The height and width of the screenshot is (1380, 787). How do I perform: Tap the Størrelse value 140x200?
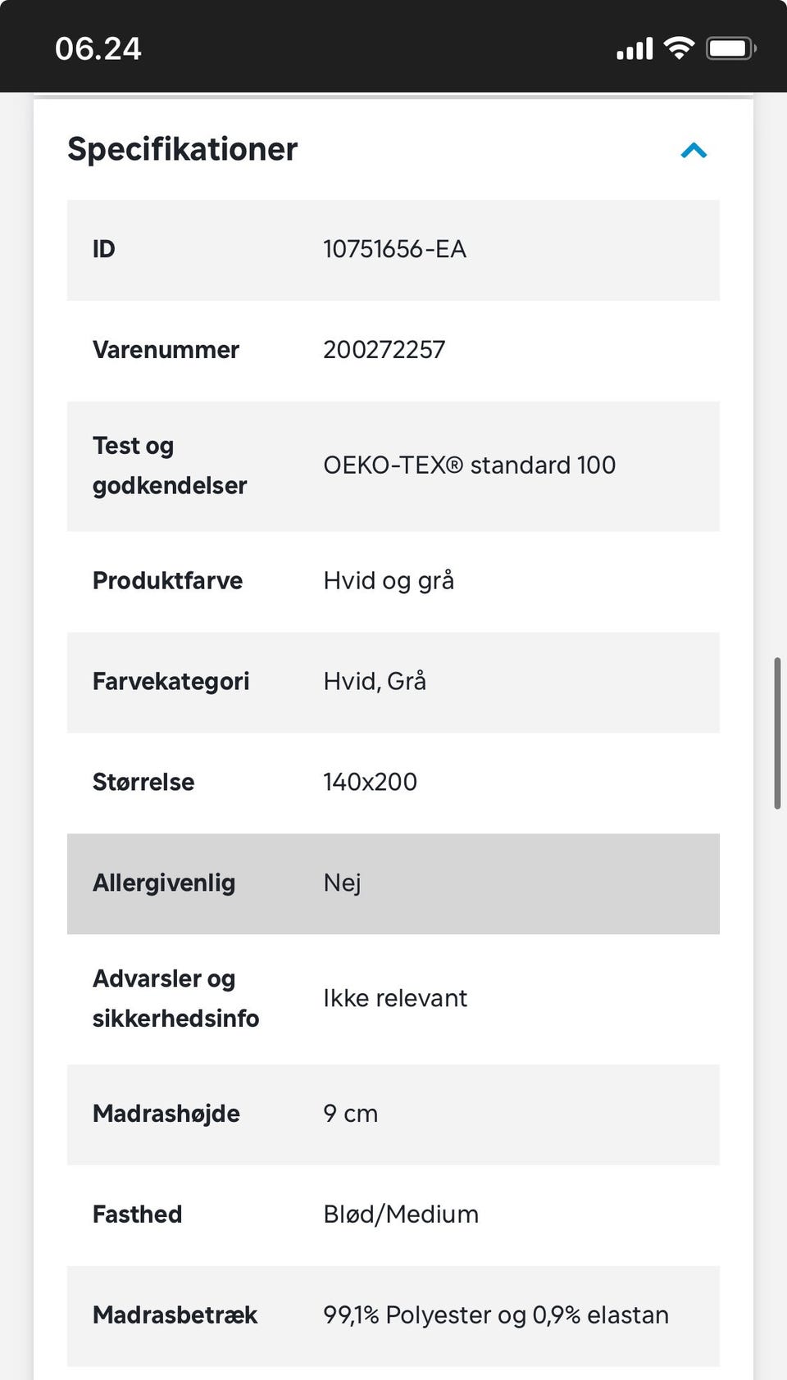pos(370,782)
